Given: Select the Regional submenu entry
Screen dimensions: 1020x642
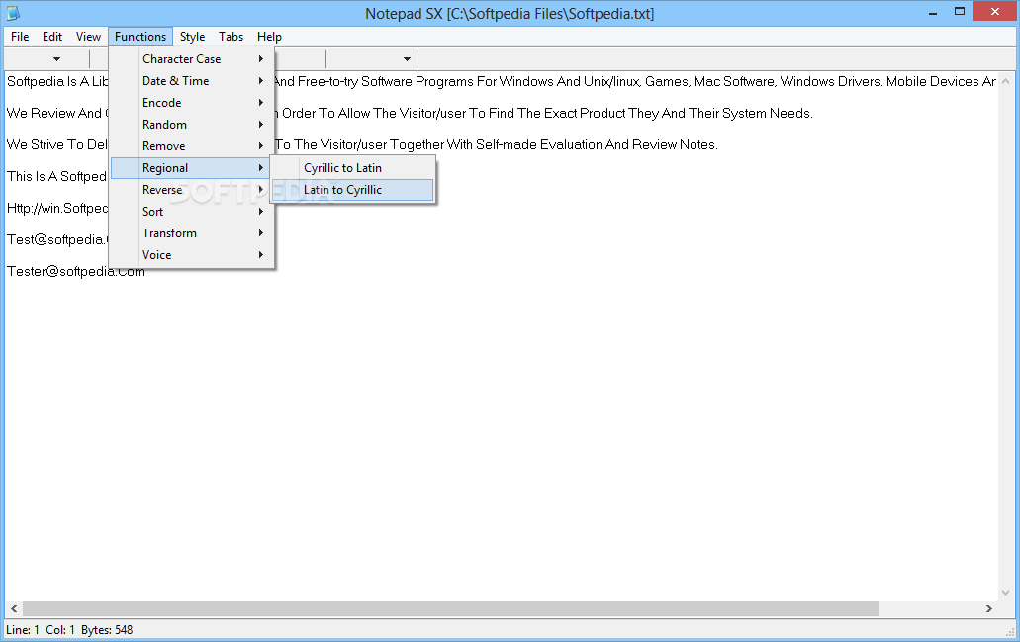Looking at the screenshot, I should [192, 168].
